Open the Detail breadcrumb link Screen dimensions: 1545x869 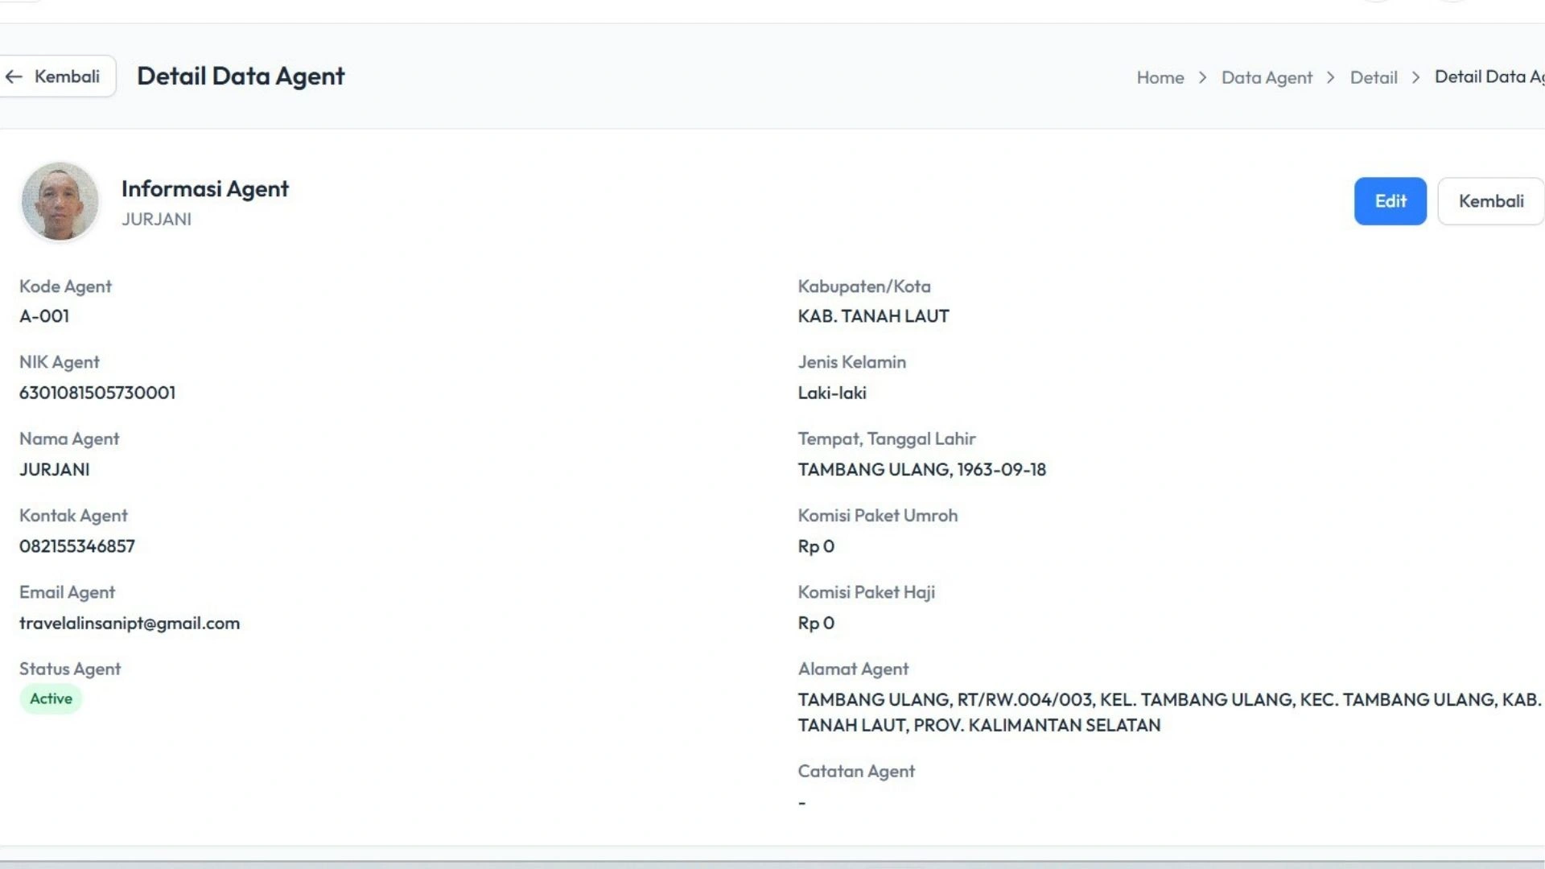(x=1373, y=77)
